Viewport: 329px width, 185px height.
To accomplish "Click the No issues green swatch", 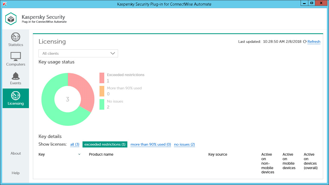I will coord(102,104).
